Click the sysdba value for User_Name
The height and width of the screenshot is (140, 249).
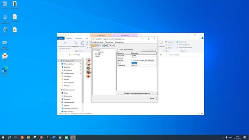point(144,56)
